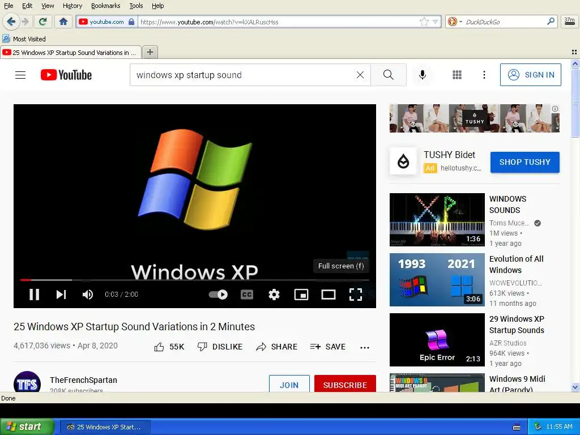The image size is (580, 435).
Task: Click the padlock icon in the address bar
Action: [131, 22]
